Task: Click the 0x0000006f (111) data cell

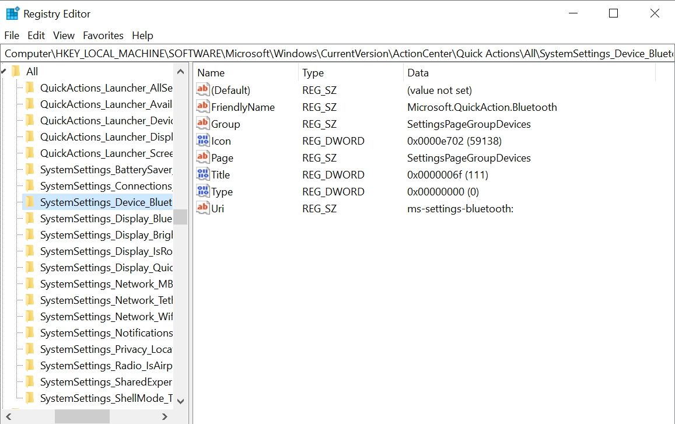Action: click(x=447, y=175)
